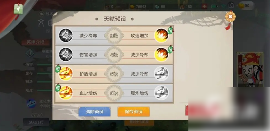Select the level 2 攻速增加 fire talent icon

coord(161,35)
